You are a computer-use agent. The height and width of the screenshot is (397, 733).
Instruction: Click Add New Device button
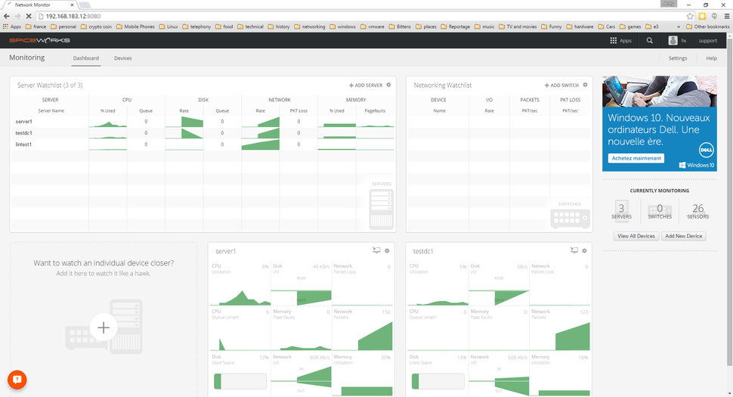tap(683, 236)
